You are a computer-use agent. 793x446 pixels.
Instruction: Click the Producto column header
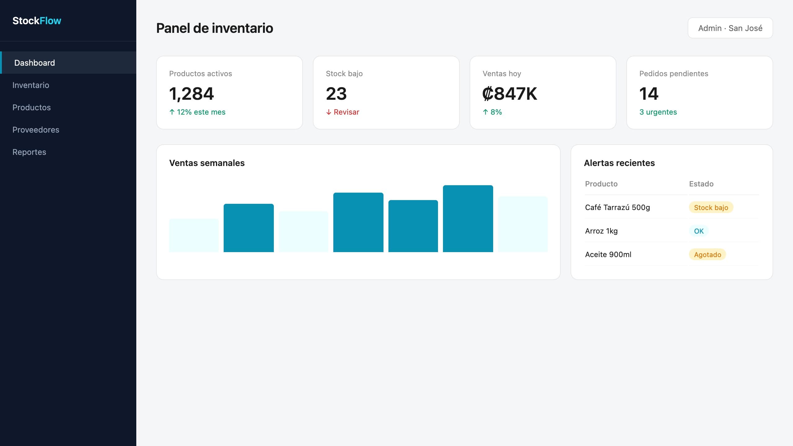(x=601, y=184)
